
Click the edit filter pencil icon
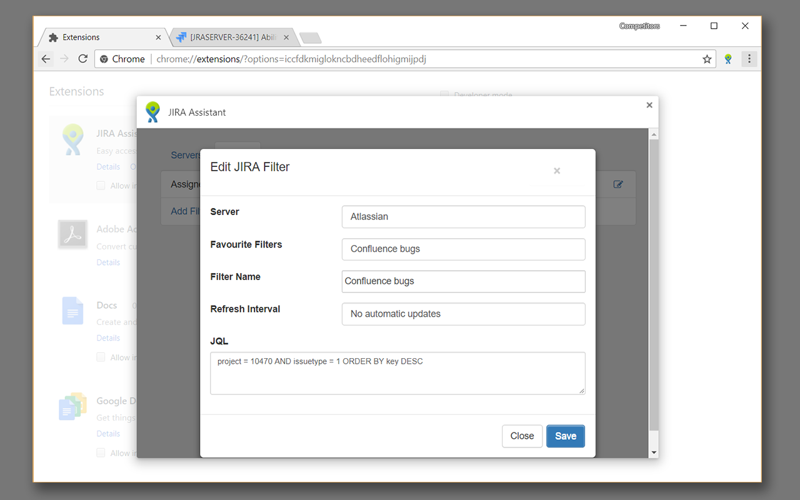click(x=618, y=184)
